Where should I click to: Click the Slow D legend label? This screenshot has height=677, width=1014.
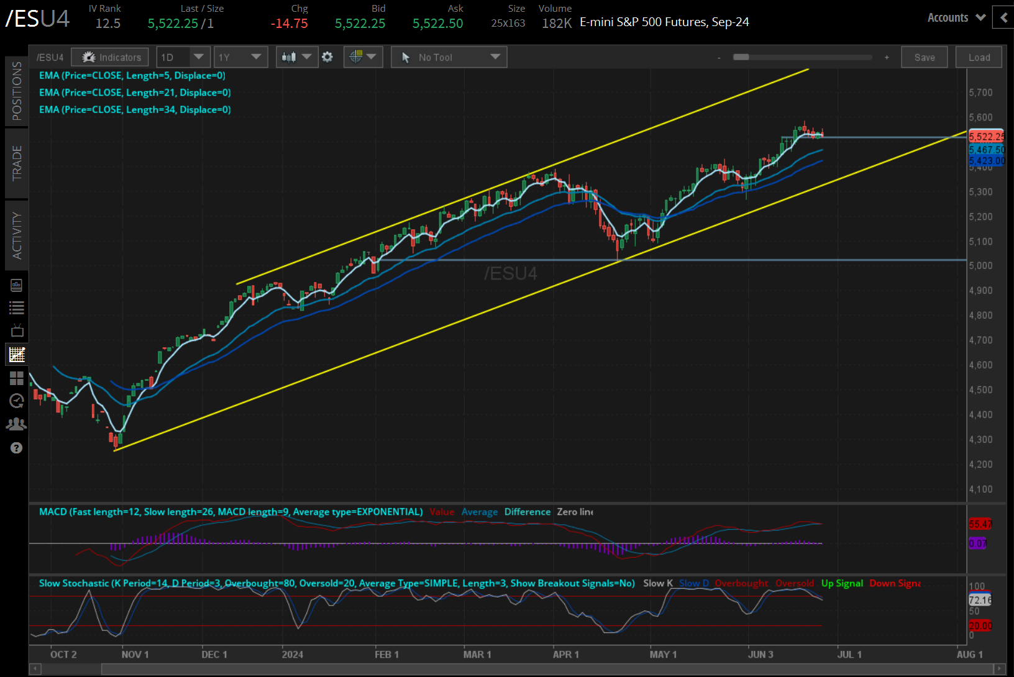[x=694, y=583]
